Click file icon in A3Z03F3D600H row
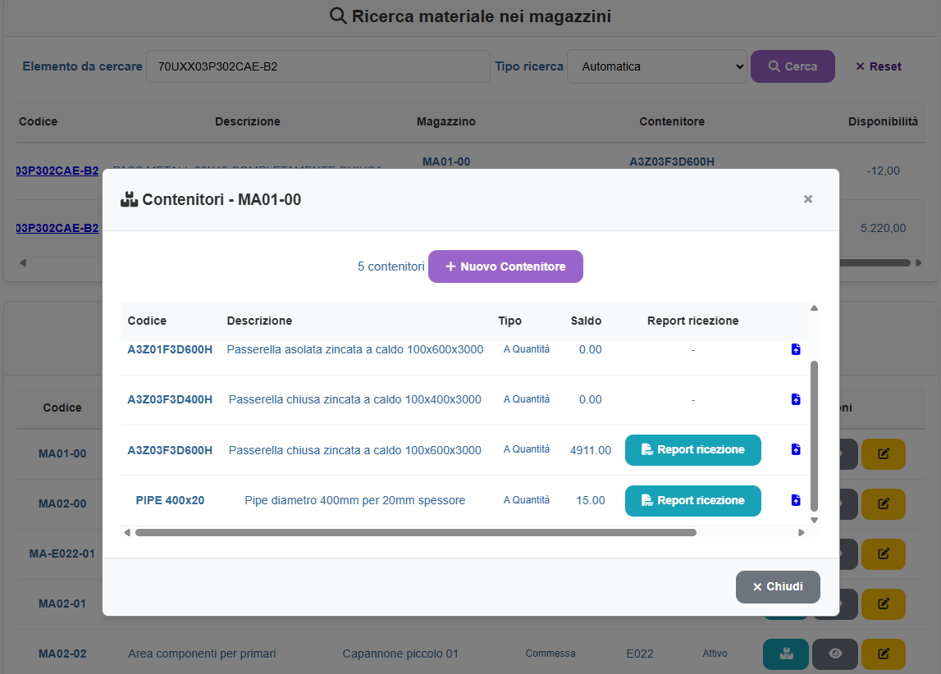The height and width of the screenshot is (674, 941). [796, 449]
